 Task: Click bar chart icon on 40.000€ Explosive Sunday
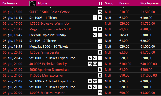tap(100, 64)
